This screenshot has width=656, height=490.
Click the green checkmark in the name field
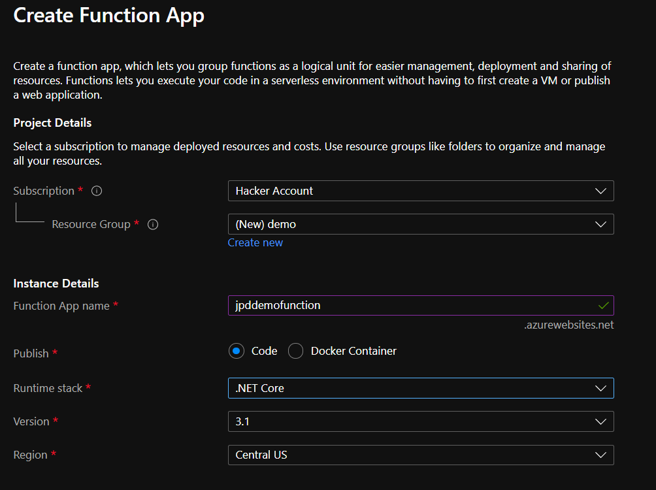[603, 305]
